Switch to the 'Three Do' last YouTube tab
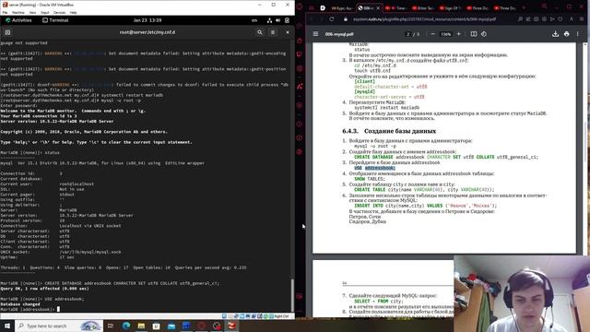The image size is (590, 332). (x=504, y=8)
